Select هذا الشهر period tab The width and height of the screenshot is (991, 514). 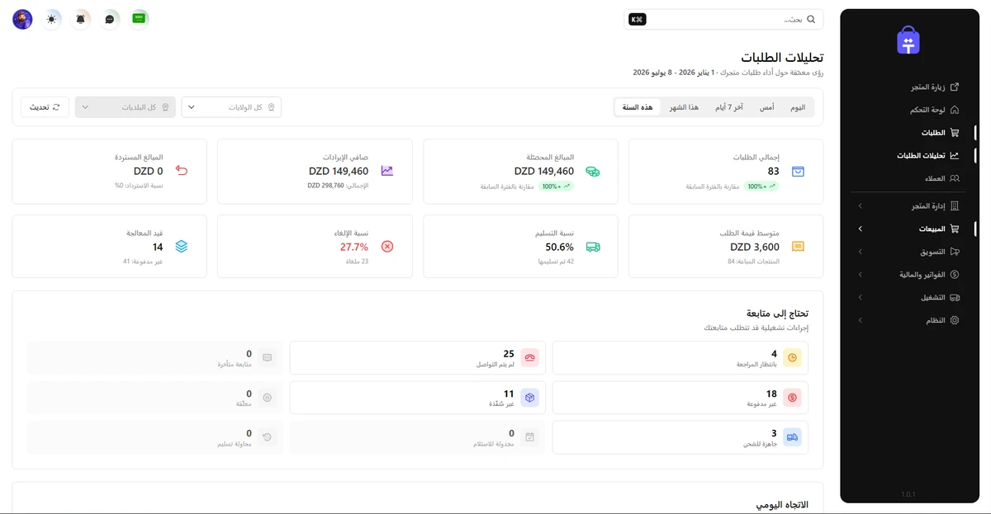[684, 107]
